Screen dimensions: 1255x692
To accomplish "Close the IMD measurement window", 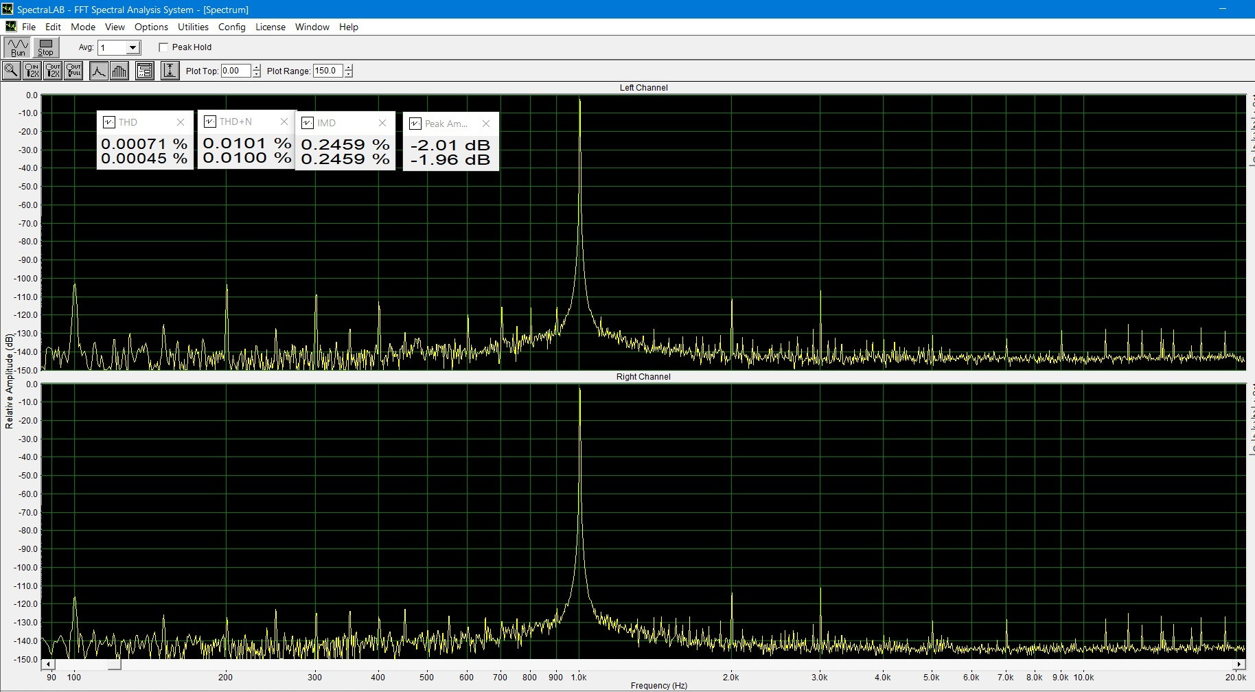I will click(382, 123).
